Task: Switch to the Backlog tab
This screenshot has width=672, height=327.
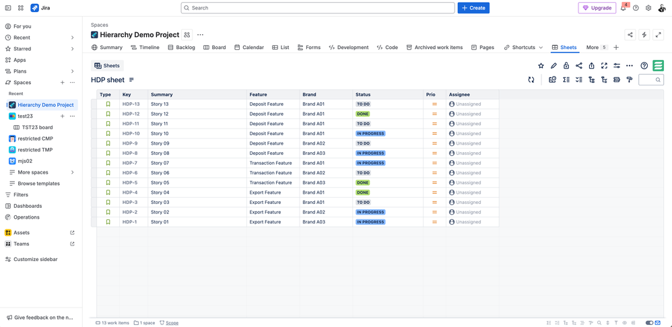Action: [x=181, y=48]
